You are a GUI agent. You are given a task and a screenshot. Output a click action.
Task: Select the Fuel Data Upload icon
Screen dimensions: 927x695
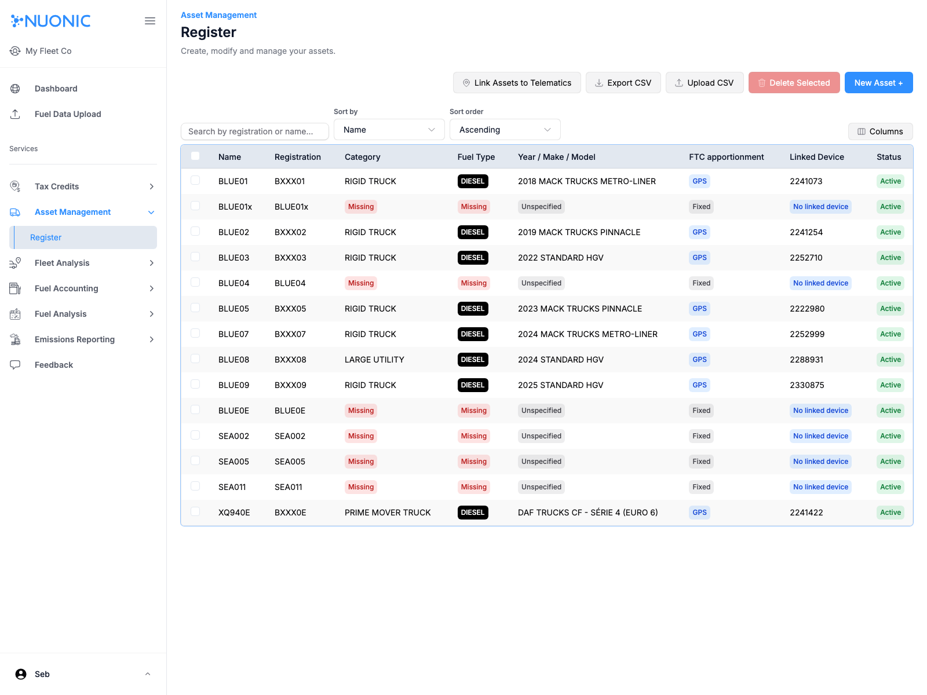coord(14,114)
